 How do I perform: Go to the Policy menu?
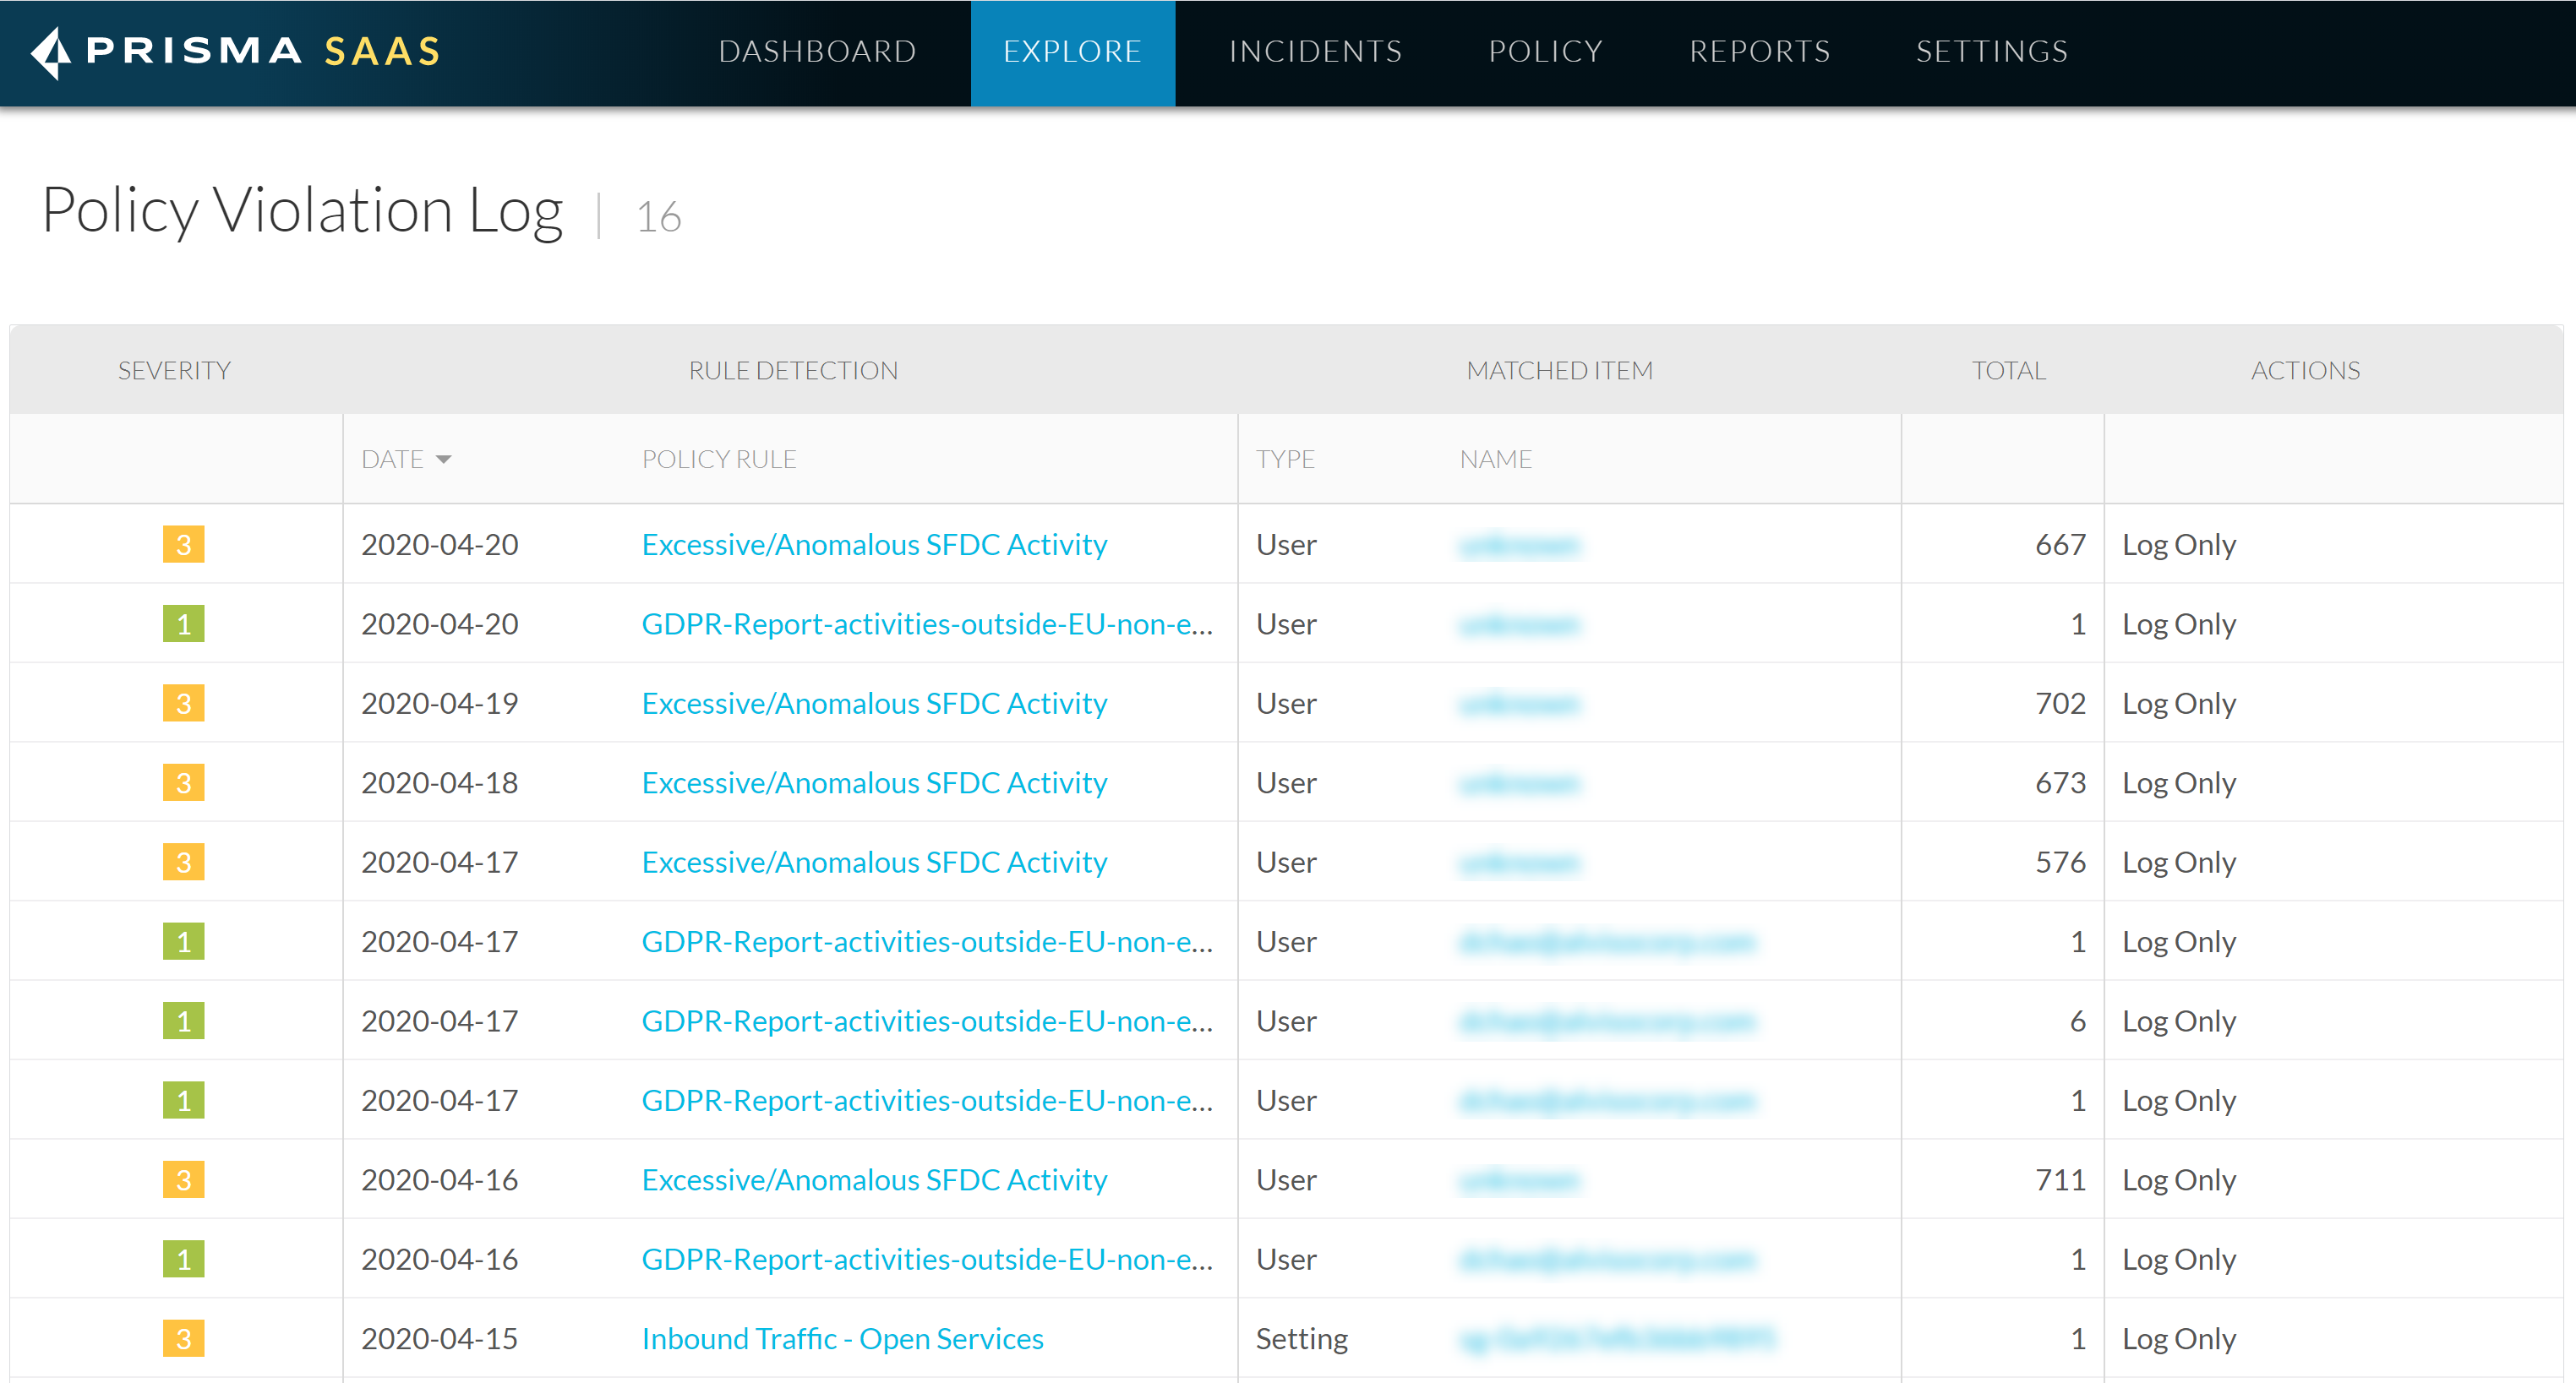coord(1545,51)
